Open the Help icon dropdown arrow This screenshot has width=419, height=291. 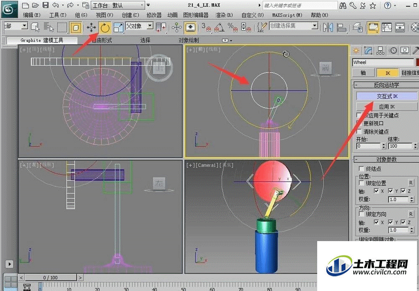[395, 5]
